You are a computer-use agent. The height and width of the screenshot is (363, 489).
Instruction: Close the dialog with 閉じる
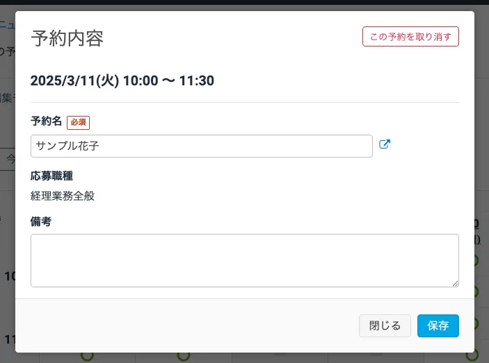385,326
